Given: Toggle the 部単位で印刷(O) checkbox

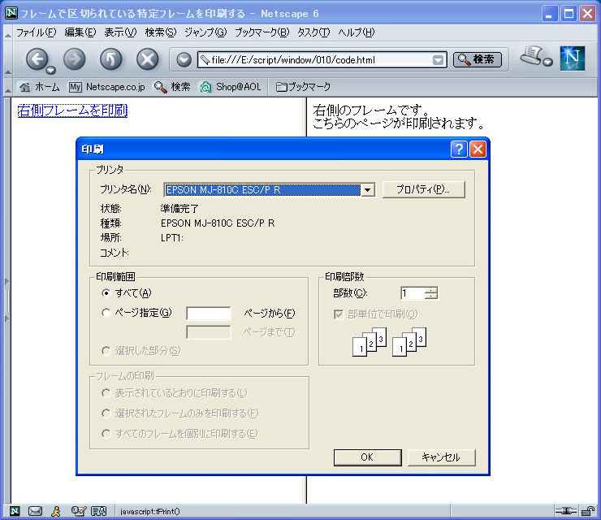Looking at the screenshot, I should point(339,314).
